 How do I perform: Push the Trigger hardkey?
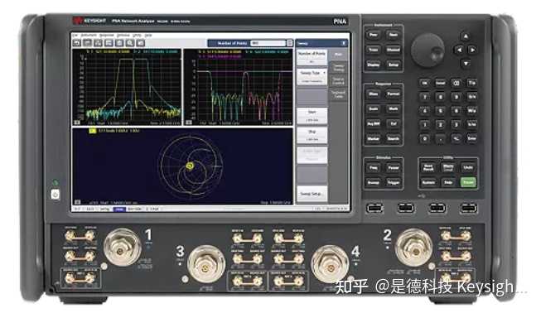click(393, 182)
